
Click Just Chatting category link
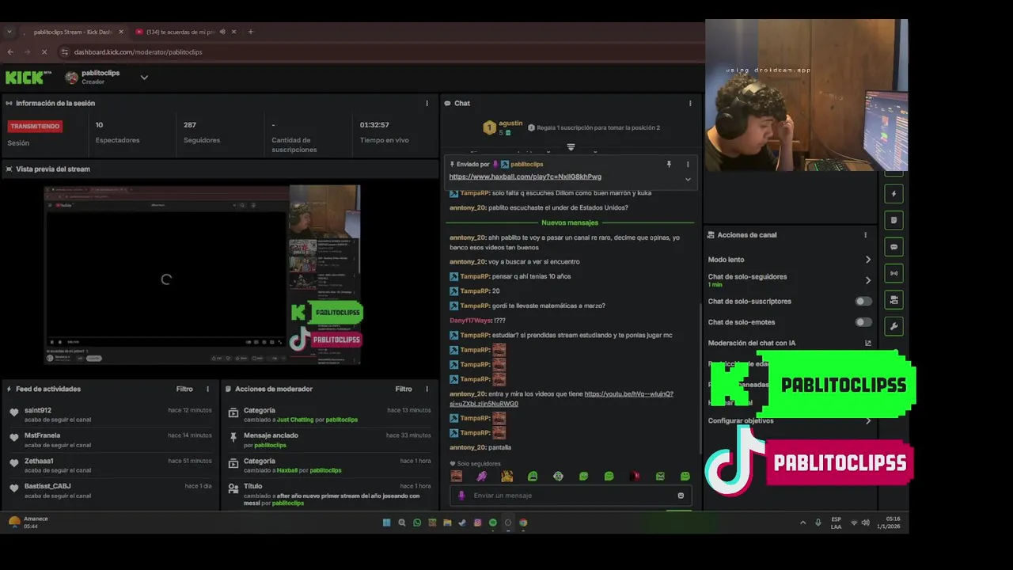click(294, 420)
